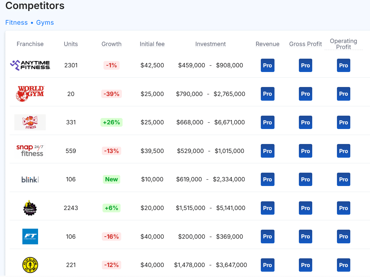This screenshot has height=277, width=370.
Task: Sort by the Revenue column header
Action: 267,44
